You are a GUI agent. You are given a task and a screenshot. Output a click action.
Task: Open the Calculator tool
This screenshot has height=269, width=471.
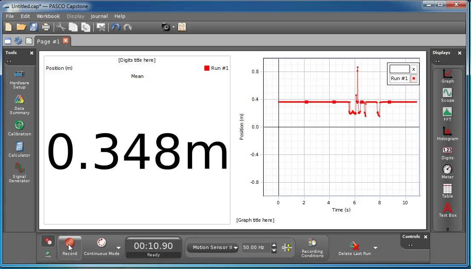pos(19,149)
